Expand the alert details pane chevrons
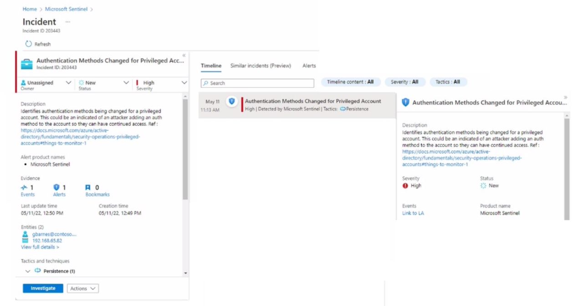The height and width of the screenshot is (306, 577). point(566,97)
